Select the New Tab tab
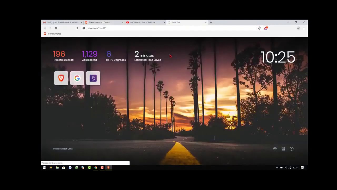The image size is (337, 190). (187, 22)
